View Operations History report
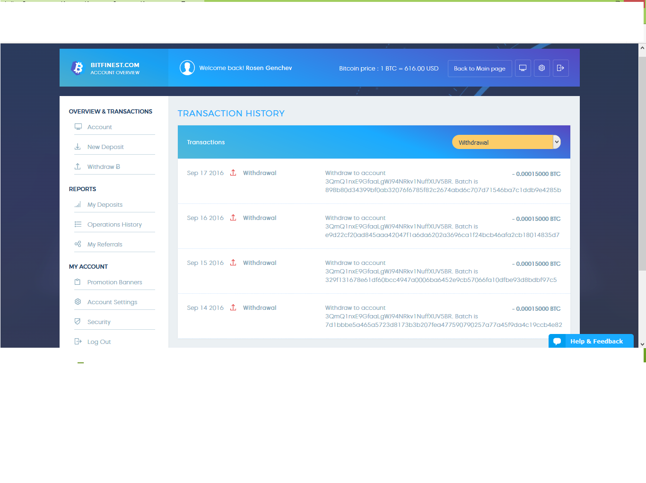 (x=114, y=225)
